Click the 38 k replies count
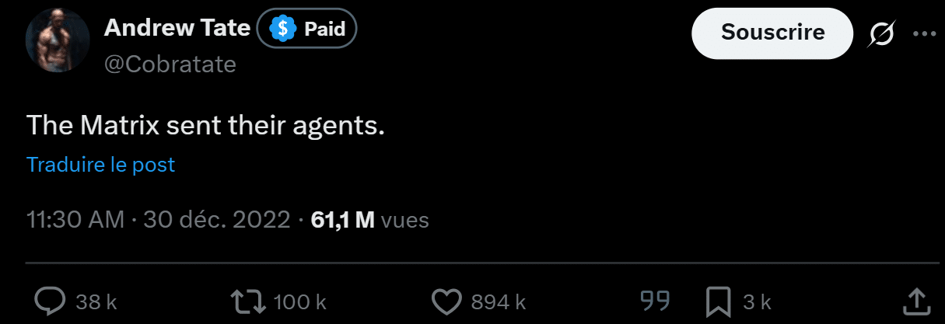This screenshot has width=945, height=324. 96,301
